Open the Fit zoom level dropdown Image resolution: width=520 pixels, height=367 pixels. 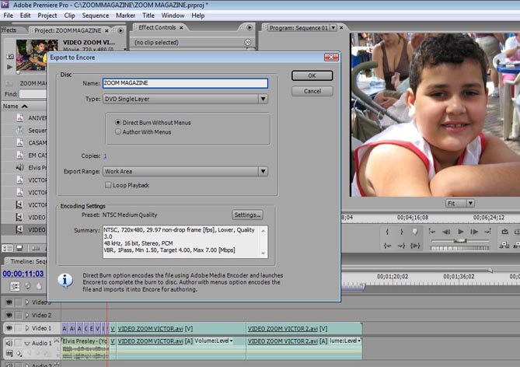pos(459,203)
